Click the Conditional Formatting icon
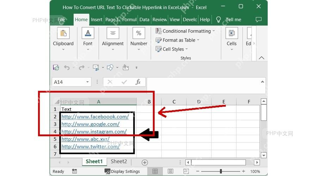Viewport: 317px width, 176px height. click(158, 31)
